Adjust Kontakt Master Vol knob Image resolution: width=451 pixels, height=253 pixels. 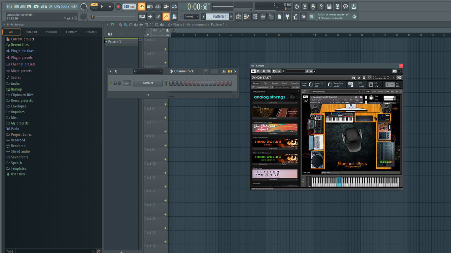pyautogui.click(x=311, y=85)
